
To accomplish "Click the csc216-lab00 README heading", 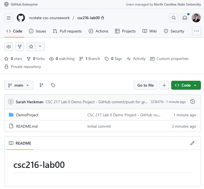I will coord(39,165).
